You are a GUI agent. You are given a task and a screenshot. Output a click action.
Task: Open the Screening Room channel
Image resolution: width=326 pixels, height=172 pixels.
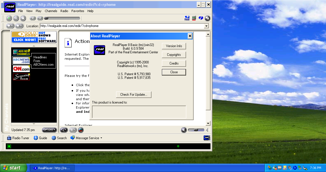click(x=21, y=77)
